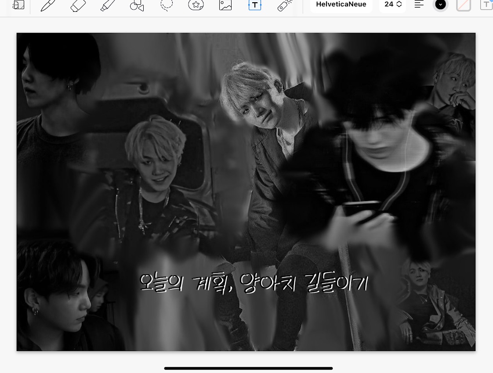
Task: Open the black text color swatch
Action: pyautogui.click(x=440, y=5)
